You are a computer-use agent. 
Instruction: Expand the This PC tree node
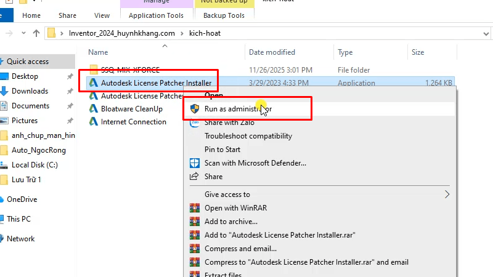coord(2,219)
